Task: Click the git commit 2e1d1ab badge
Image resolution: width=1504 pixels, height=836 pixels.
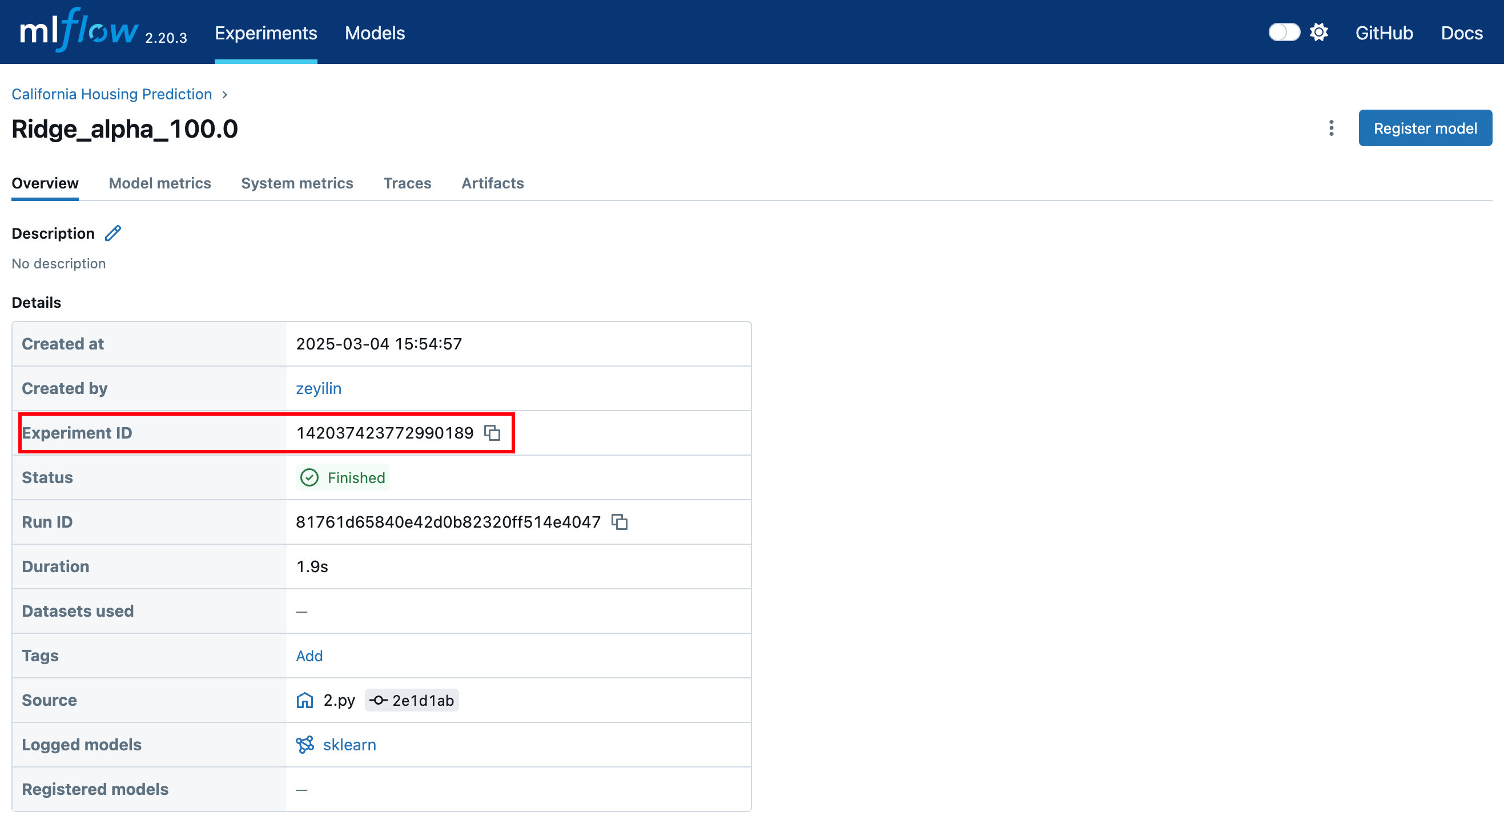Action: 412,700
